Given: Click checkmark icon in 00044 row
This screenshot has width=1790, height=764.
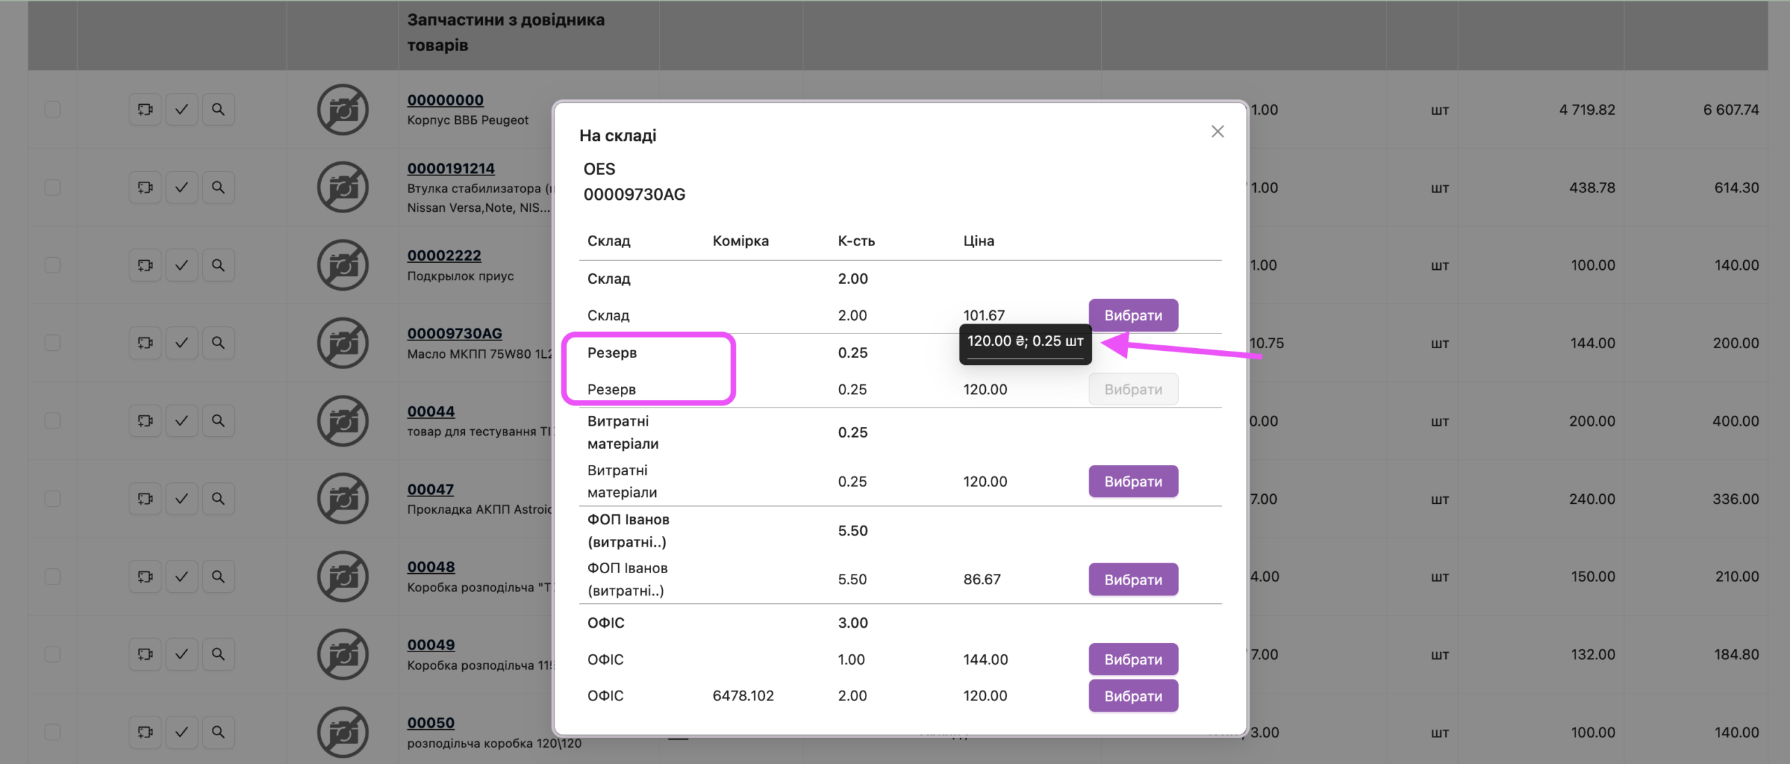Looking at the screenshot, I should 182,421.
